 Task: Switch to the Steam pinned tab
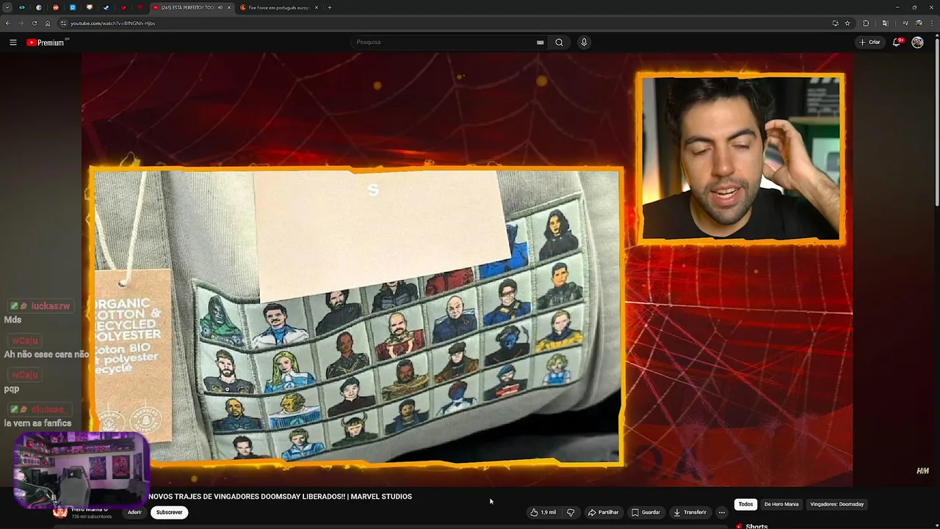click(106, 7)
